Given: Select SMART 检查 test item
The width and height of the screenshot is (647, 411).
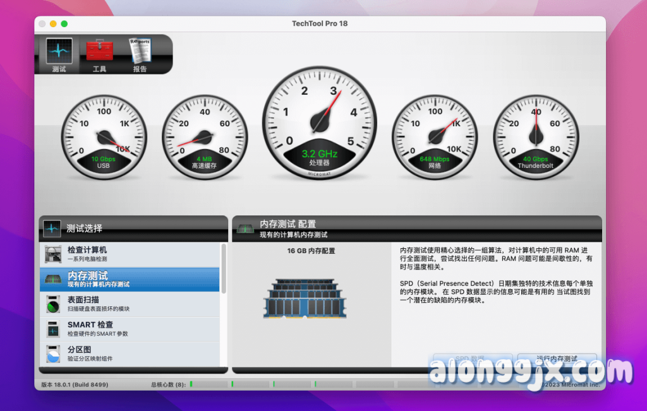Looking at the screenshot, I should [x=130, y=328].
